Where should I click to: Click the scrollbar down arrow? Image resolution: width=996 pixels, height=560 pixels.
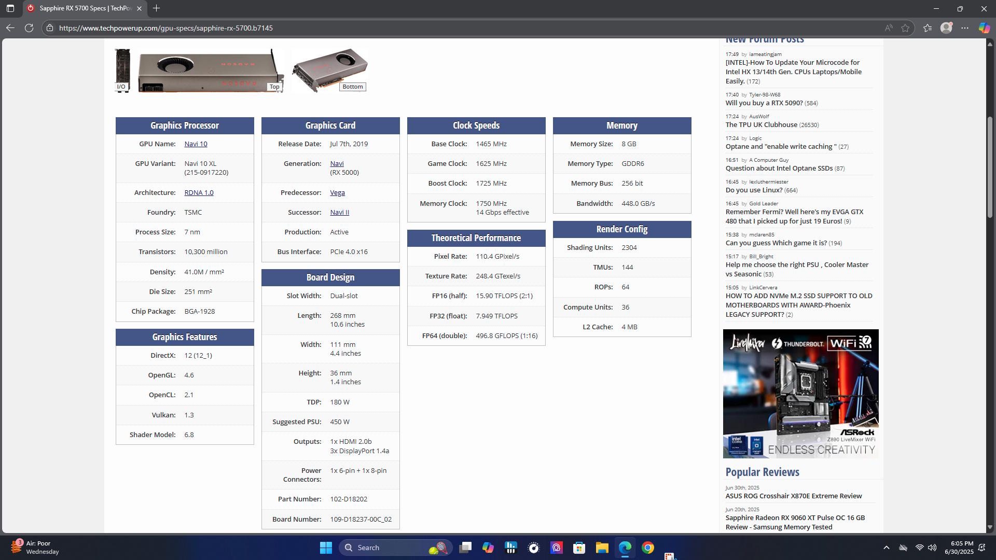pyautogui.click(x=990, y=527)
